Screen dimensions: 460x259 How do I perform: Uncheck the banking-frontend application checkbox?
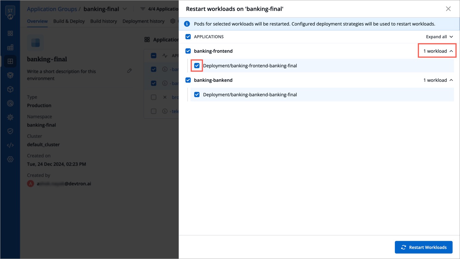[x=188, y=51]
